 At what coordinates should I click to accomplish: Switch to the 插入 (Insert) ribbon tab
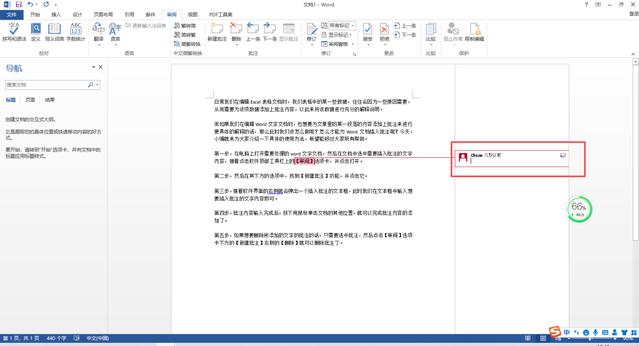56,14
